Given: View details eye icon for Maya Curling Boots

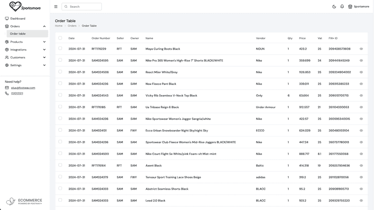Looking at the screenshot, I should click(x=361, y=49).
